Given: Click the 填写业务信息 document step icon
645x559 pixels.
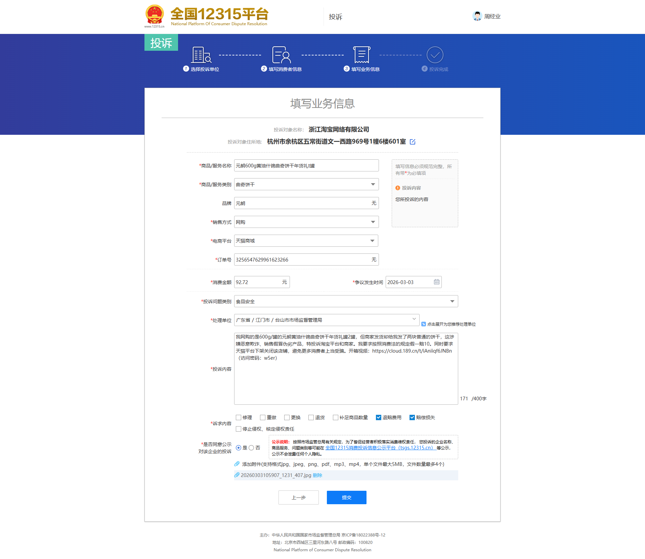Looking at the screenshot, I should click(361, 55).
